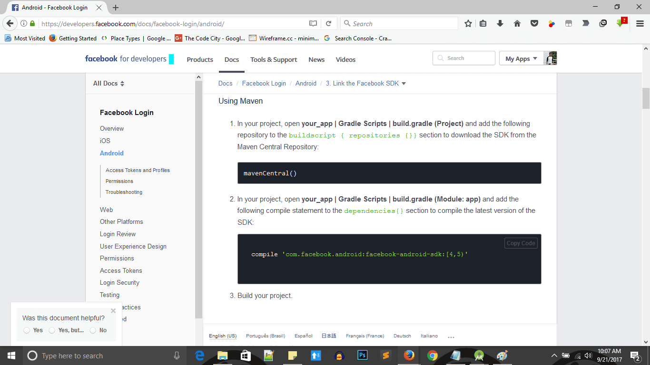Viewport: 650px width, 365px height.
Task: Open the Overview link in sidebar
Action: [x=112, y=128]
